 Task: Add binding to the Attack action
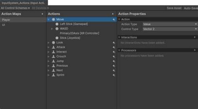point(114,47)
